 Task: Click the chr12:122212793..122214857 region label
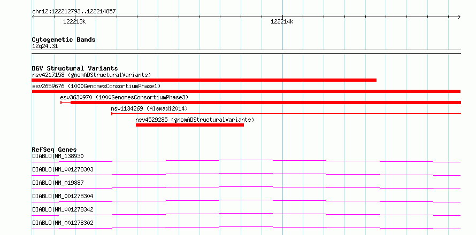(74, 12)
